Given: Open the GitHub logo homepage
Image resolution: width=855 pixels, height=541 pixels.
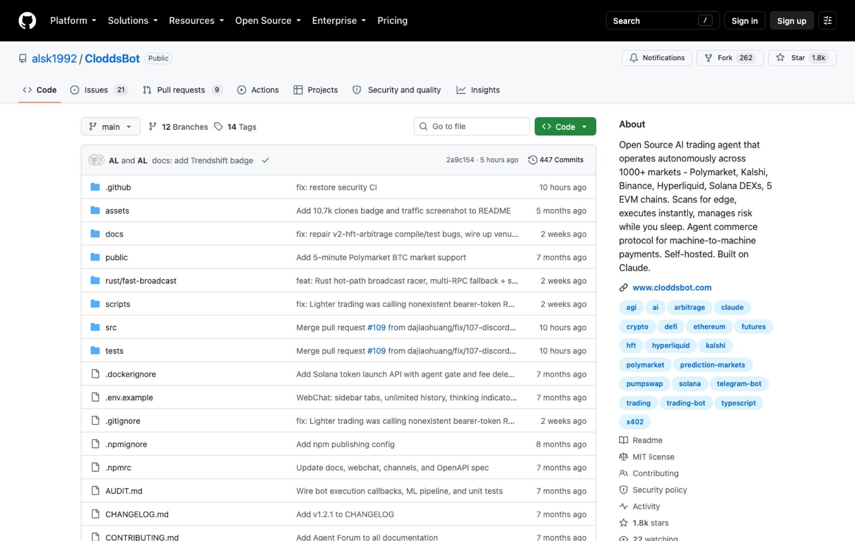Looking at the screenshot, I should [27, 21].
